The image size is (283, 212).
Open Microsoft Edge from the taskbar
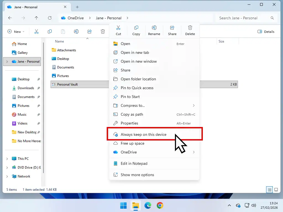click(x=148, y=205)
